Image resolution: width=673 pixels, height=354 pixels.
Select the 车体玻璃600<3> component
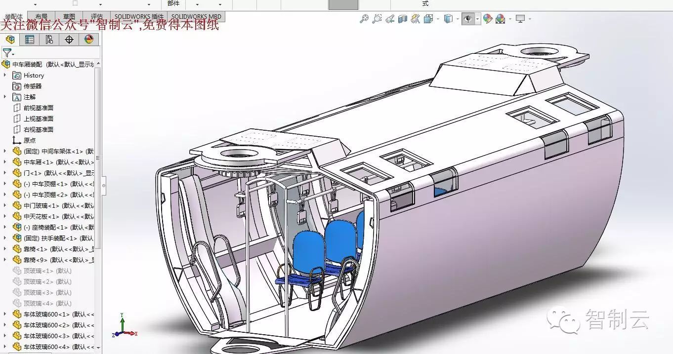point(53,336)
